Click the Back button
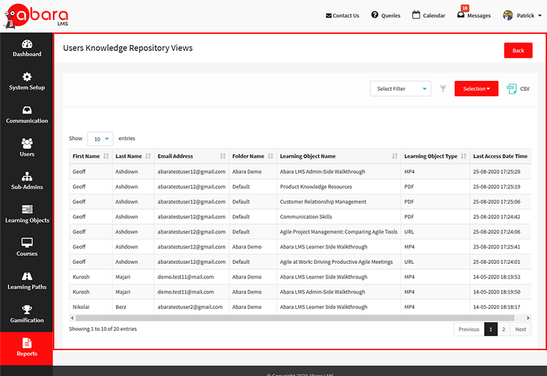This screenshot has width=547, height=376. click(x=518, y=50)
